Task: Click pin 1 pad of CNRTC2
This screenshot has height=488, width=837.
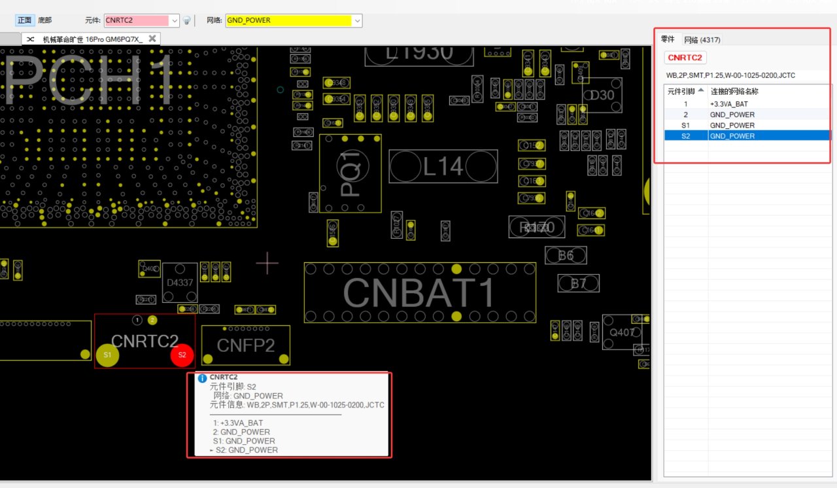Action: click(x=137, y=320)
